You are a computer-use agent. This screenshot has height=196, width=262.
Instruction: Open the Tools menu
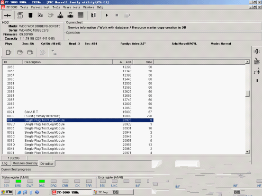56,8
